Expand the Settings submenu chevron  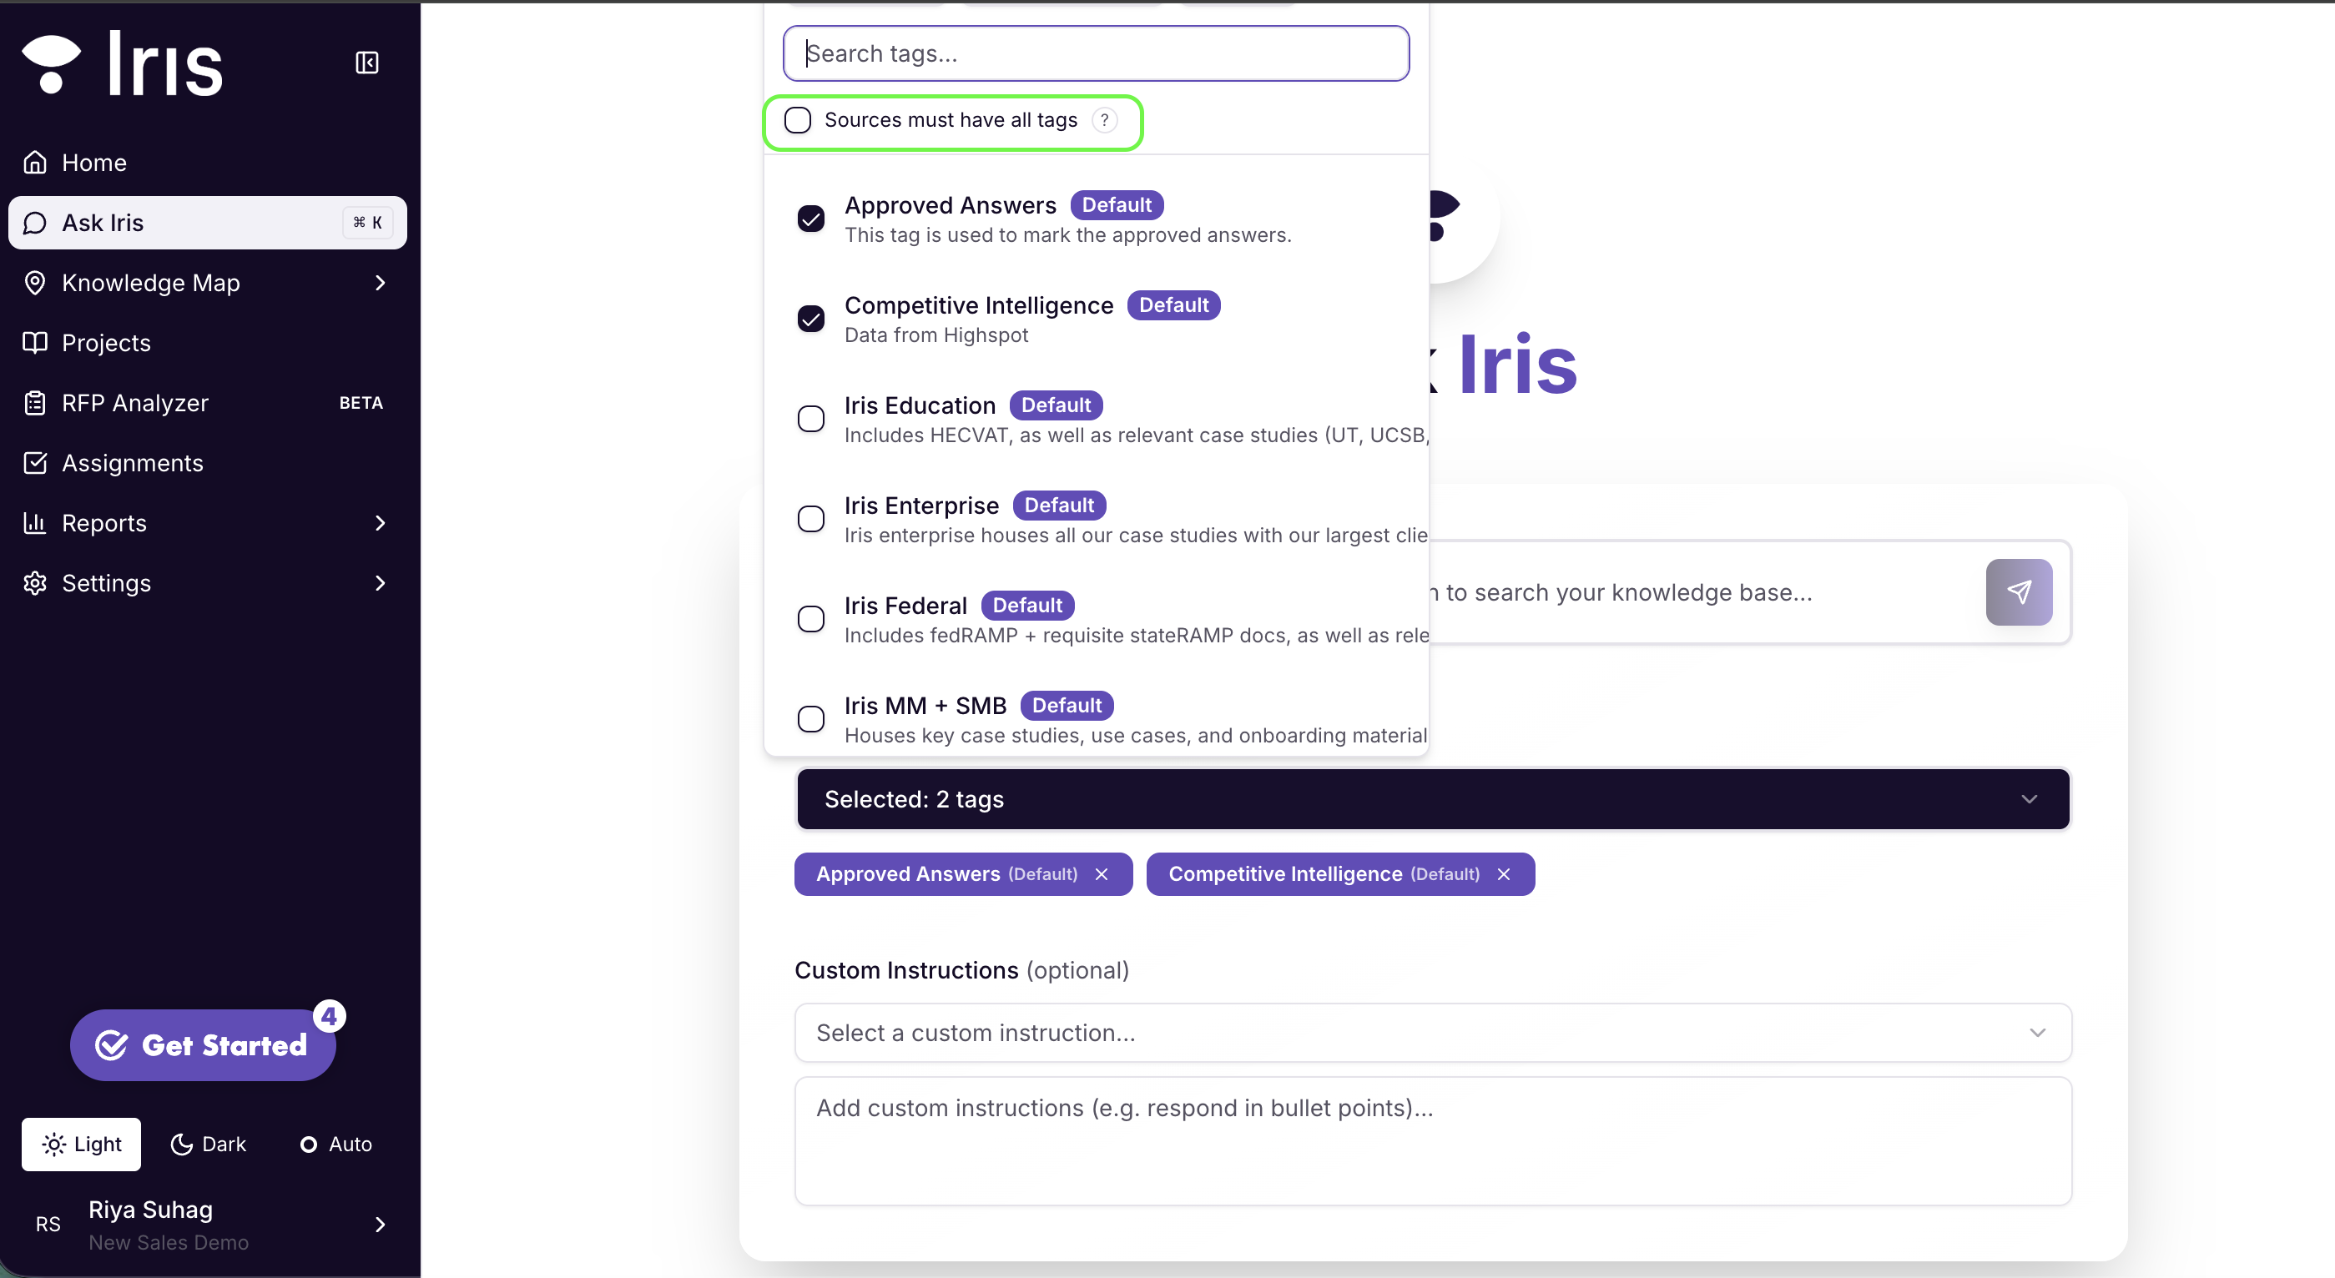point(381,583)
